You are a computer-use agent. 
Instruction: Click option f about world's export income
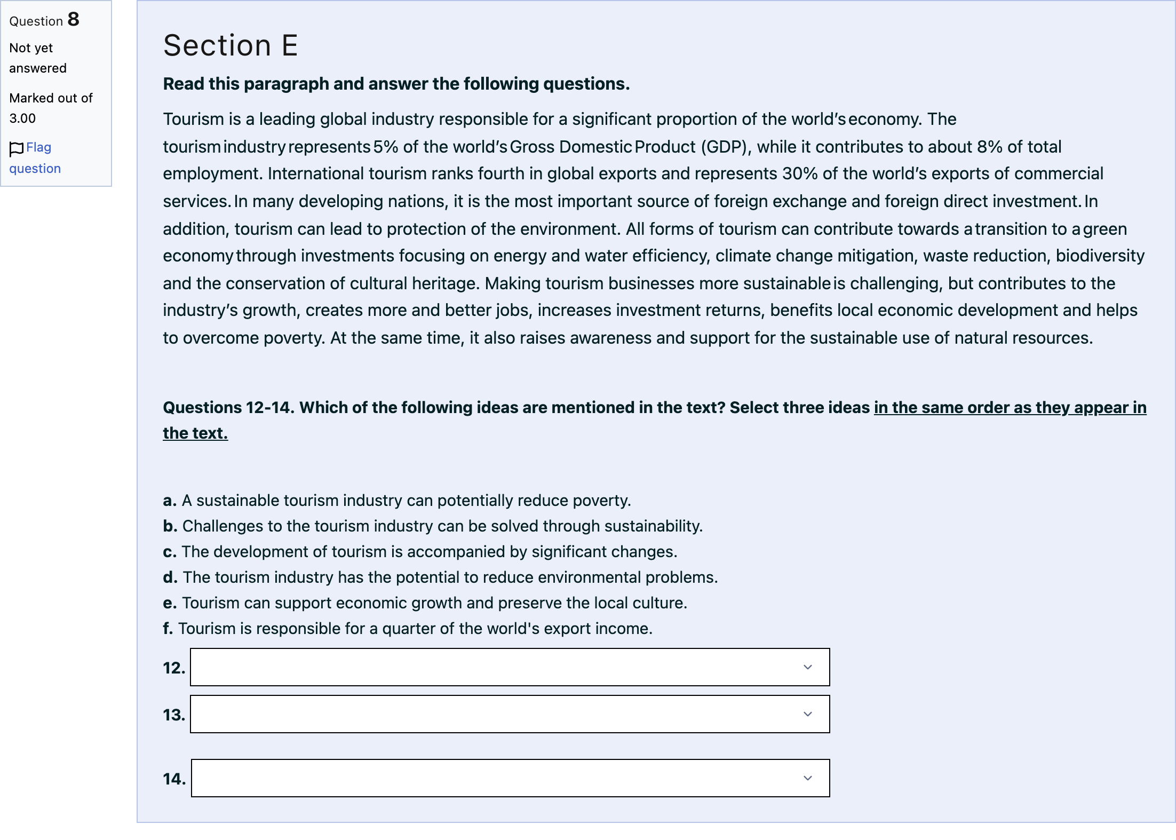coord(408,628)
